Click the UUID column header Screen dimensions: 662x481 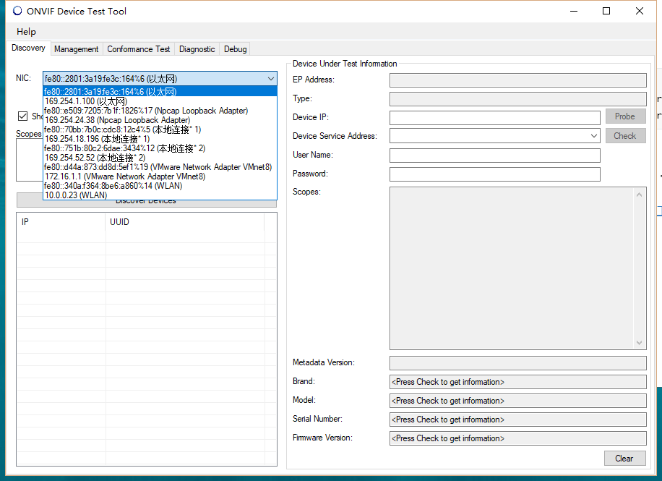(184, 222)
